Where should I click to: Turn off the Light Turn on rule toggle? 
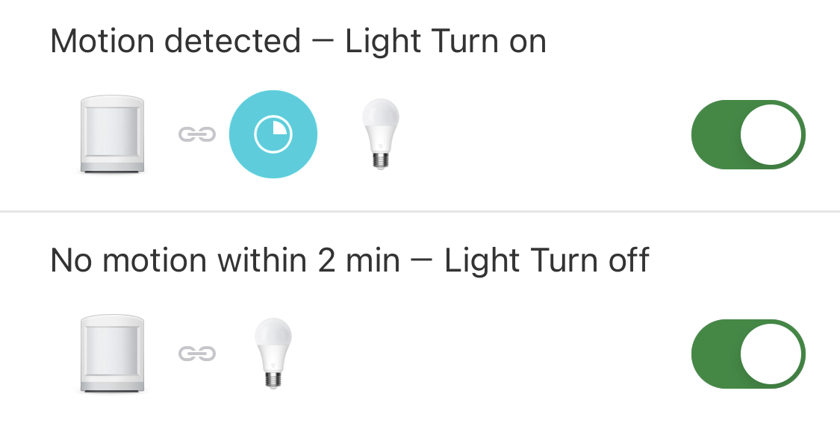(x=748, y=135)
